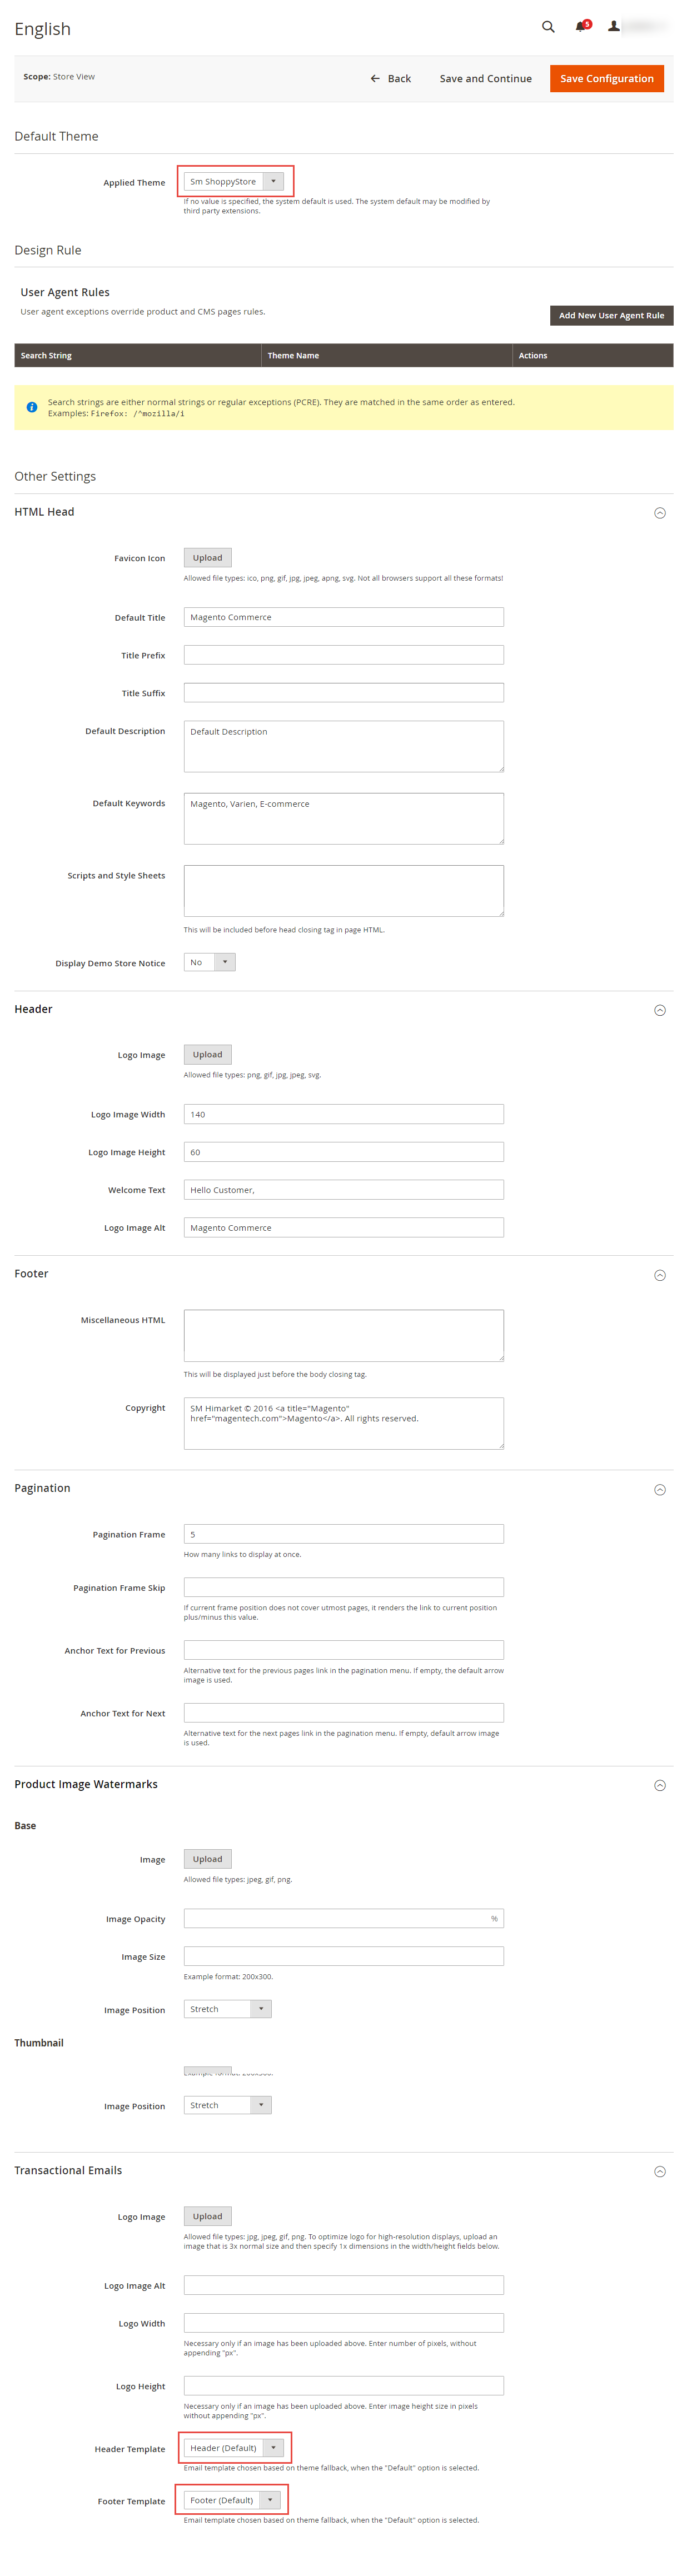Collapse Product Image Watermarks section icon
This screenshot has width=692, height=2576.
(x=659, y=1786)
